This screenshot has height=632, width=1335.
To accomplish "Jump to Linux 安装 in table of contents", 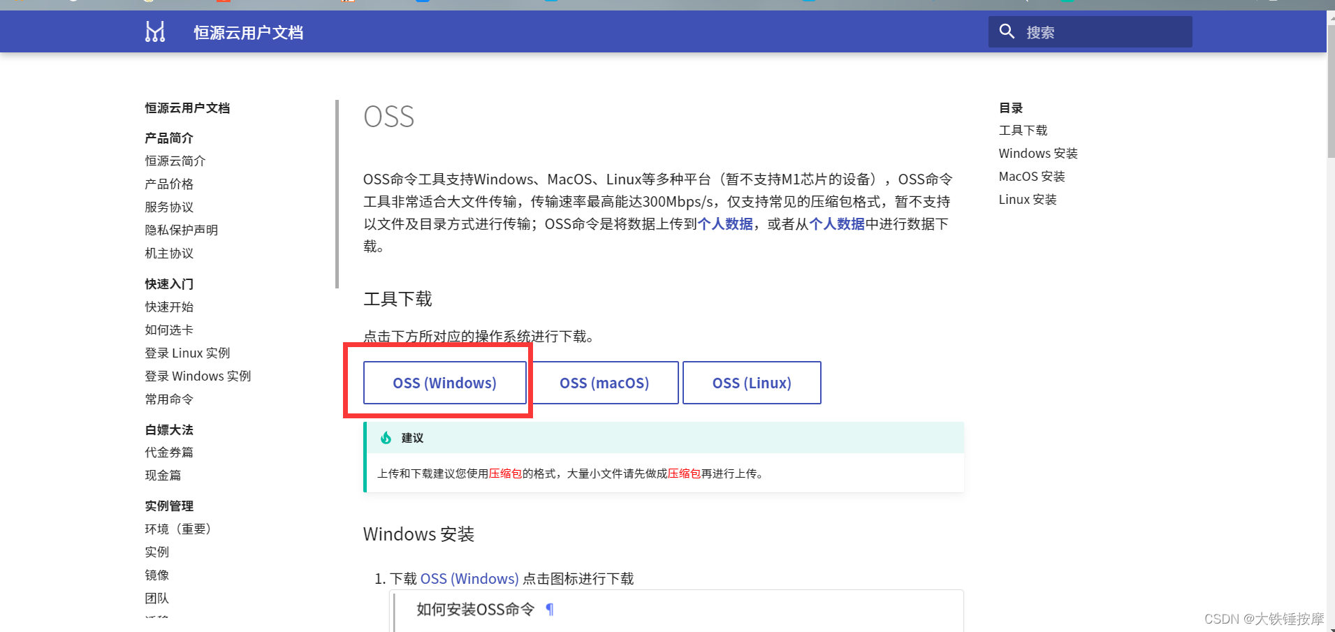I will click(1028, 200).
